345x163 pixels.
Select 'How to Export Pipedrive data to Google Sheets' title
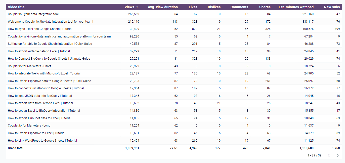coord(49,81)
